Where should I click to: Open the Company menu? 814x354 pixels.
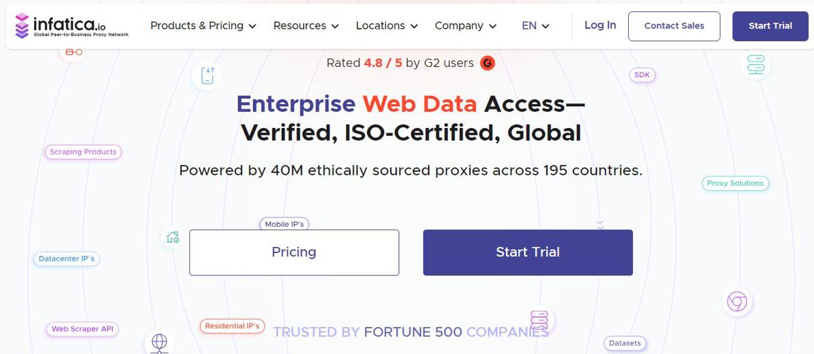(x=465, y=26)
